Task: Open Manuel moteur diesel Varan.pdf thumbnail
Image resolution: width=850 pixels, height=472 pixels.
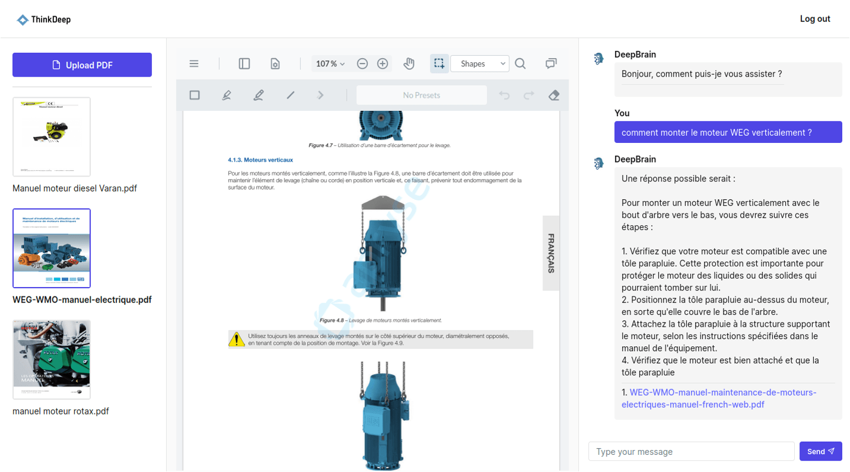Action: click(52, 137)
